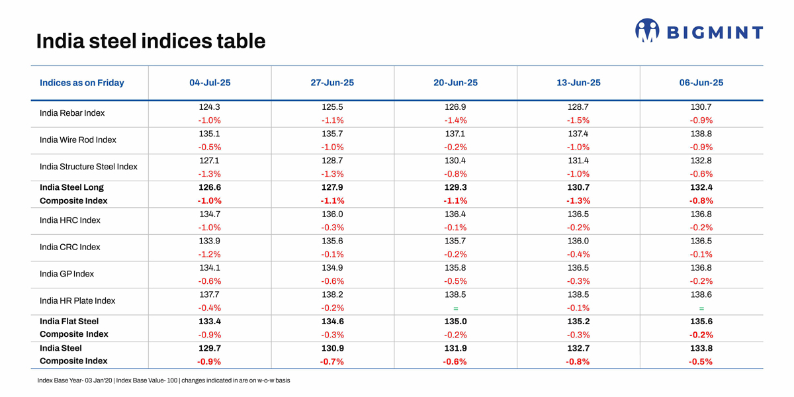Click the India Structure Steel Index label
The height and width of the screenshot is (397, 794).
point(89,167)
